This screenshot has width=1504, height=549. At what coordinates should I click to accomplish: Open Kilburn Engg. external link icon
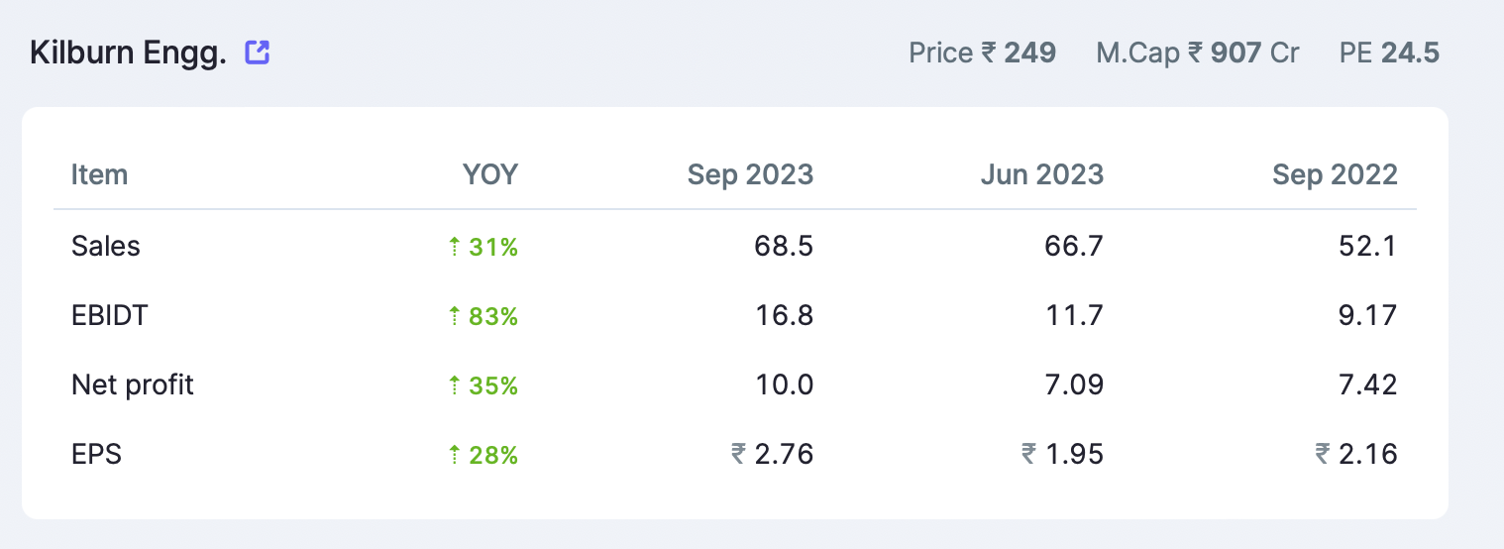click(x=258, y=53)
